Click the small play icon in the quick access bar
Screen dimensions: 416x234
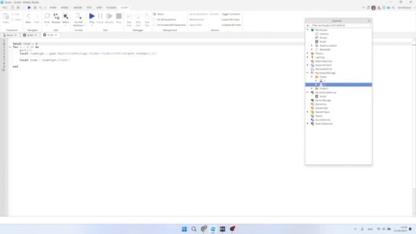29,7
